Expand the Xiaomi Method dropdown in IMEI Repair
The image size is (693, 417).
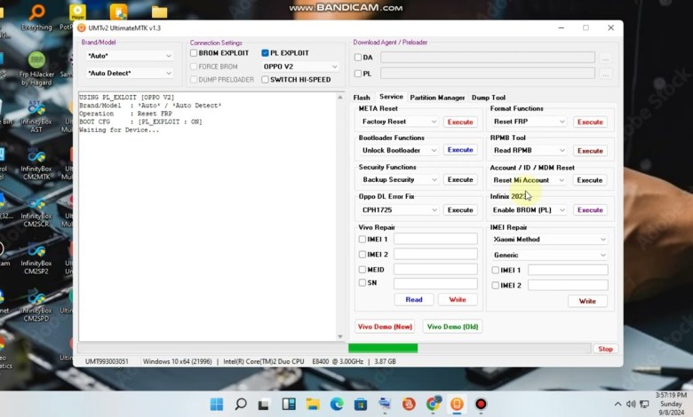pyautogui.click(x=549, y=240)
